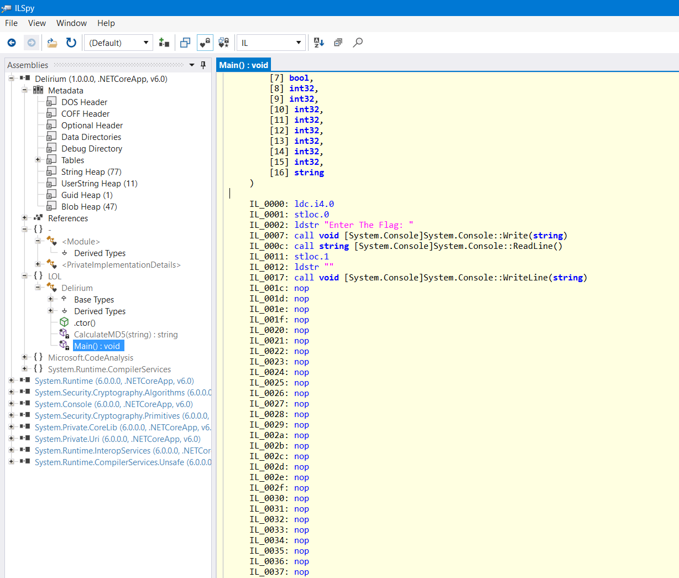This screenshot has width=679, height=578.
Task: Switch to the Main() : void tab
Action: point(243,65)
